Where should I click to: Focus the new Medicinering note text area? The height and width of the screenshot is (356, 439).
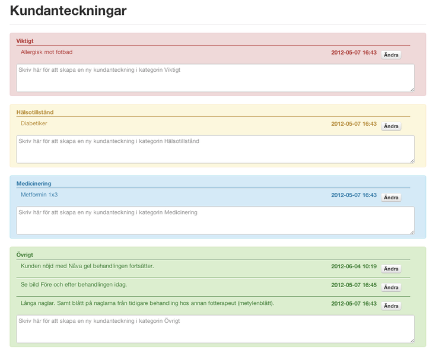(215, 221)
